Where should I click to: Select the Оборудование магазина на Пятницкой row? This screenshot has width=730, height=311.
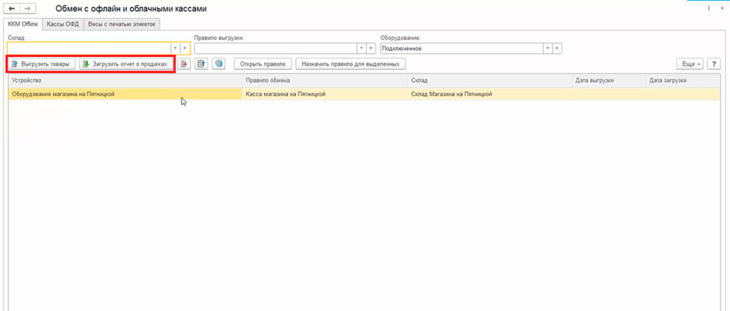tap(124, 94)
